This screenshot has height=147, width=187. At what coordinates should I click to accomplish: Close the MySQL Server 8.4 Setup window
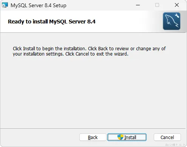(177, 5)
